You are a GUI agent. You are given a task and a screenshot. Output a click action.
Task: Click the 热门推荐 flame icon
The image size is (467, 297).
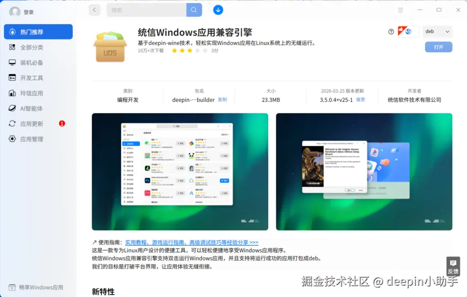[x=12, y=31]
